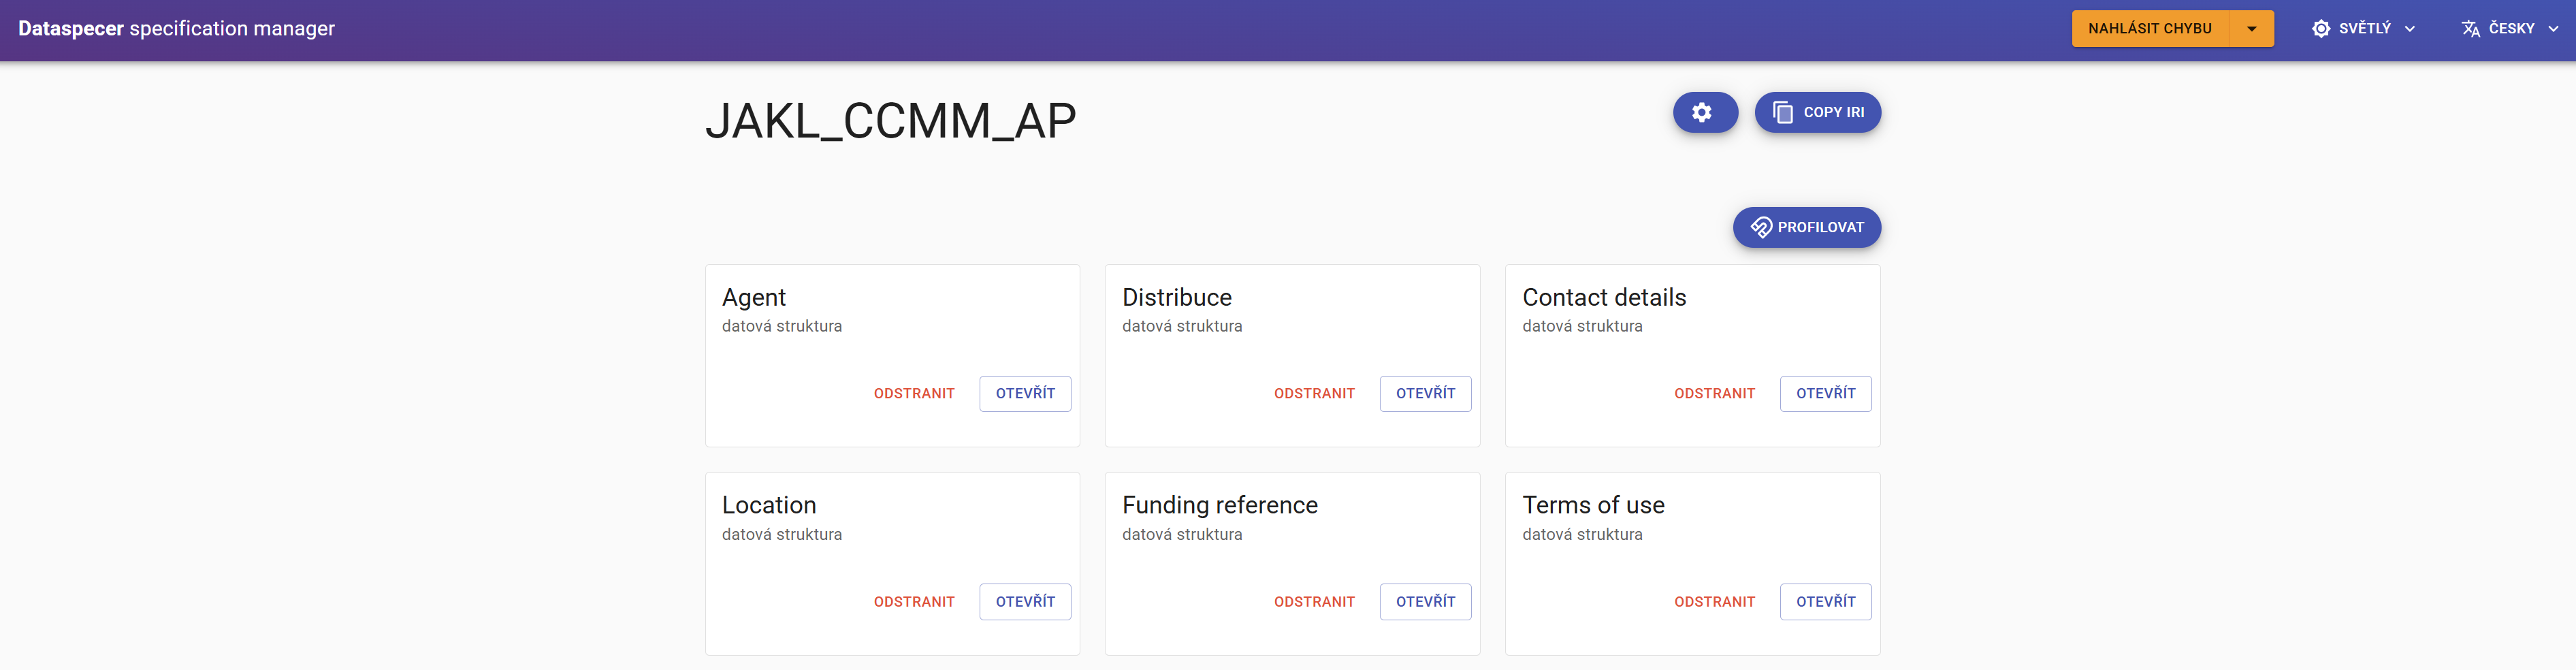The image size is (2576, 670).
Task: Open the Česky language dropdown
Action: pyautogui.click(x=2511, y=29)
